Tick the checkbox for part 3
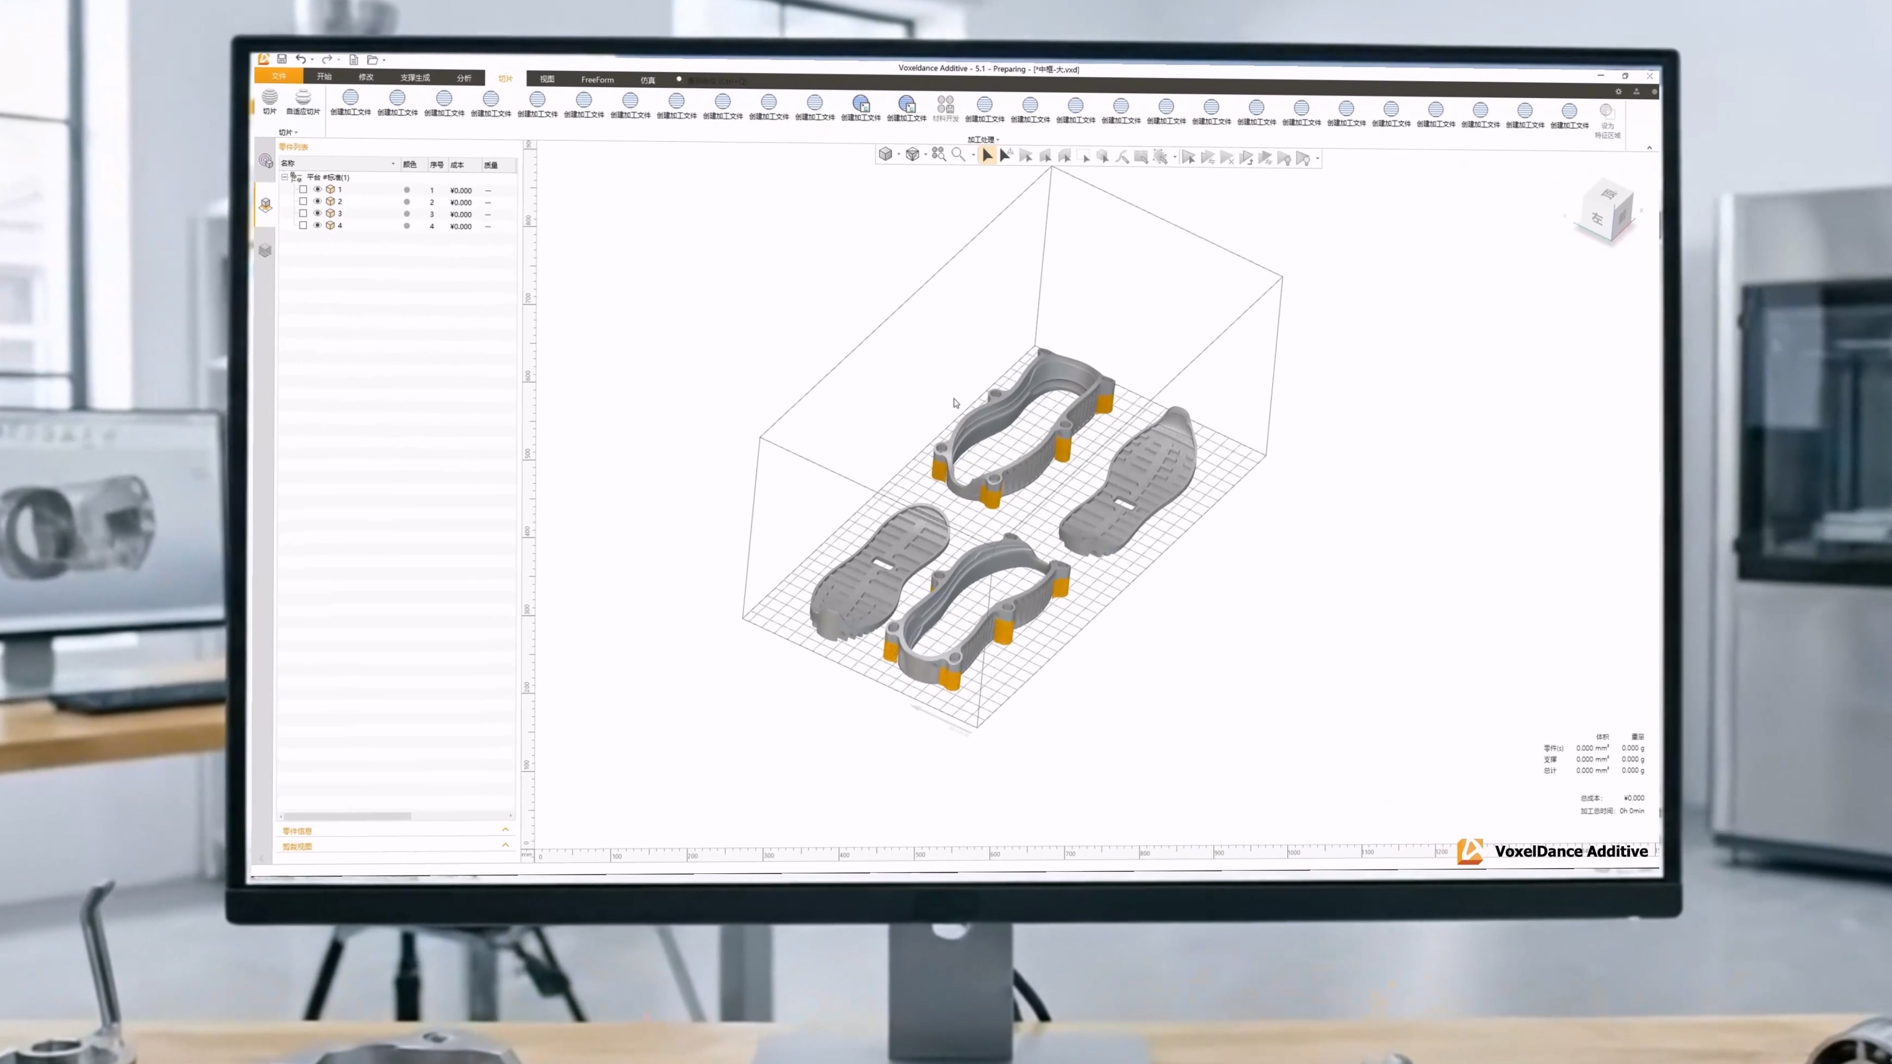 pyautogui.click(x=303, y=214)
